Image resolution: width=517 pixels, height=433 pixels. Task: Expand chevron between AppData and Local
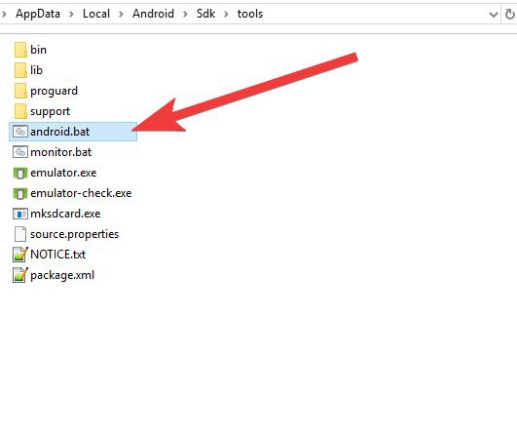click(x=71, y=14)
